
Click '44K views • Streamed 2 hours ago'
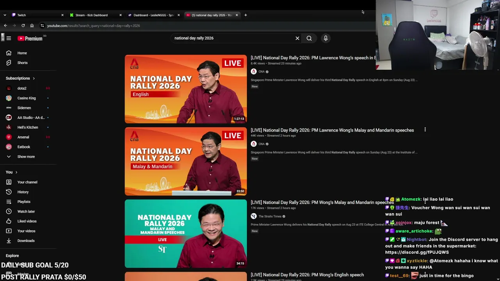click(273, 136)
